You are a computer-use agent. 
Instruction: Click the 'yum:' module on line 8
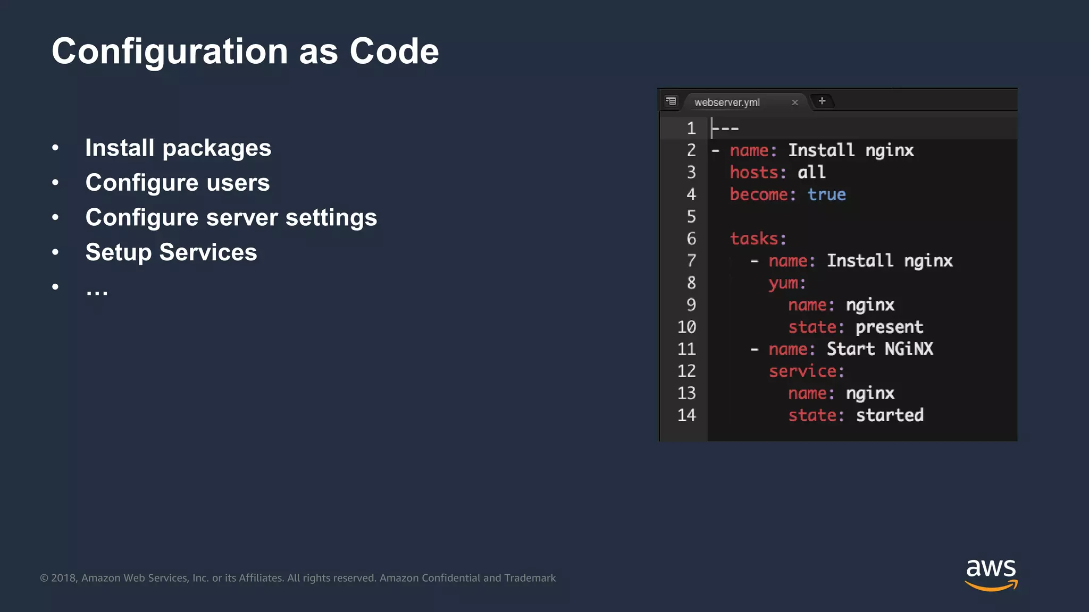click(x=787, y=283)
